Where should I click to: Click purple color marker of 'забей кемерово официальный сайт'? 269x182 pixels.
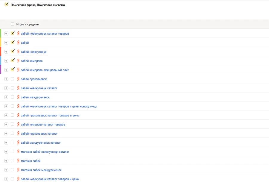click(x=1, y=70)
